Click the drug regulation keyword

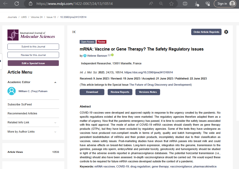coord(140,167)
